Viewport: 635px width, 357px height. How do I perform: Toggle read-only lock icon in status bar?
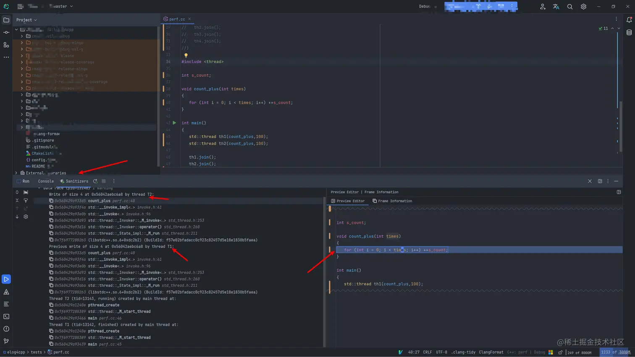click(560, 352)
